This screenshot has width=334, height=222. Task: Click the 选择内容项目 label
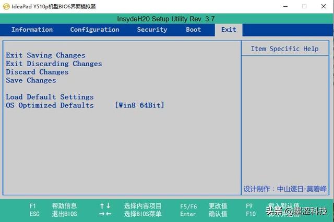pyautogui.click(x=142, y=206)
